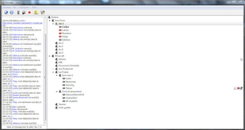Toggle self-deafen headphones icon in toolbar
245x130 pixels.
24,13
